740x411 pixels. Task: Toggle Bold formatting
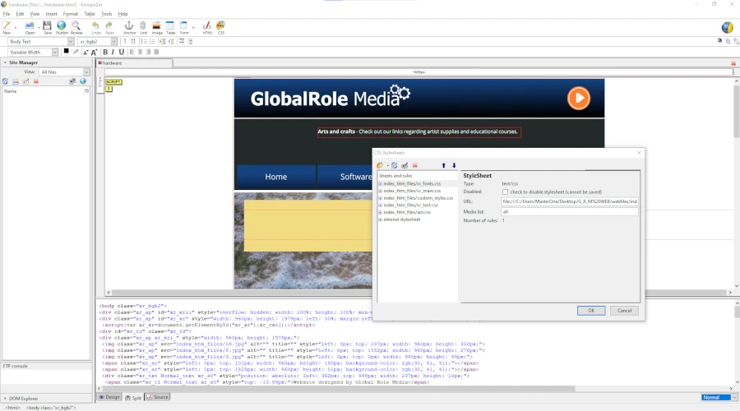[x=105, y=53]
